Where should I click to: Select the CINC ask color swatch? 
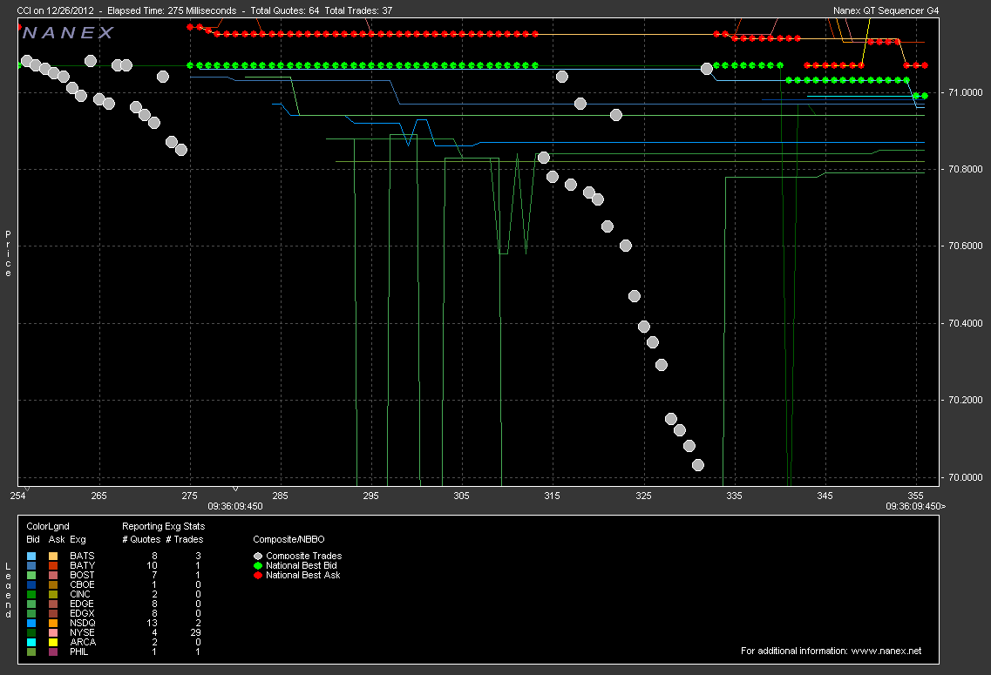click(53, 594)
